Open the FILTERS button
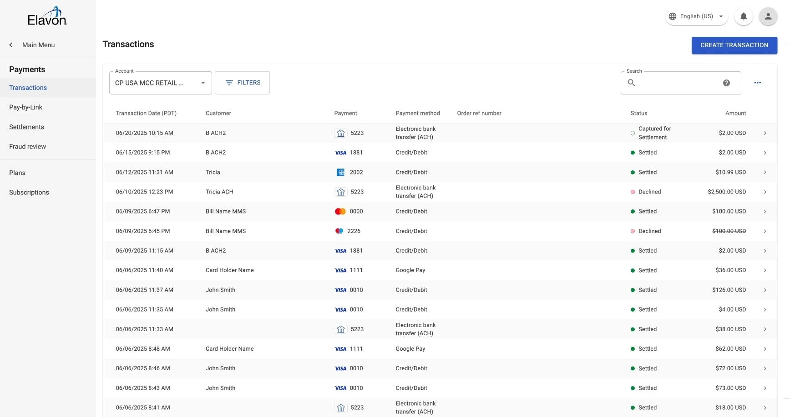The image size is (790, 417). 242,83
